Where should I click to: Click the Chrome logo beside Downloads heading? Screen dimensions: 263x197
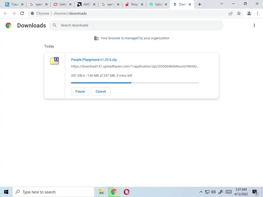click(8, 25)
